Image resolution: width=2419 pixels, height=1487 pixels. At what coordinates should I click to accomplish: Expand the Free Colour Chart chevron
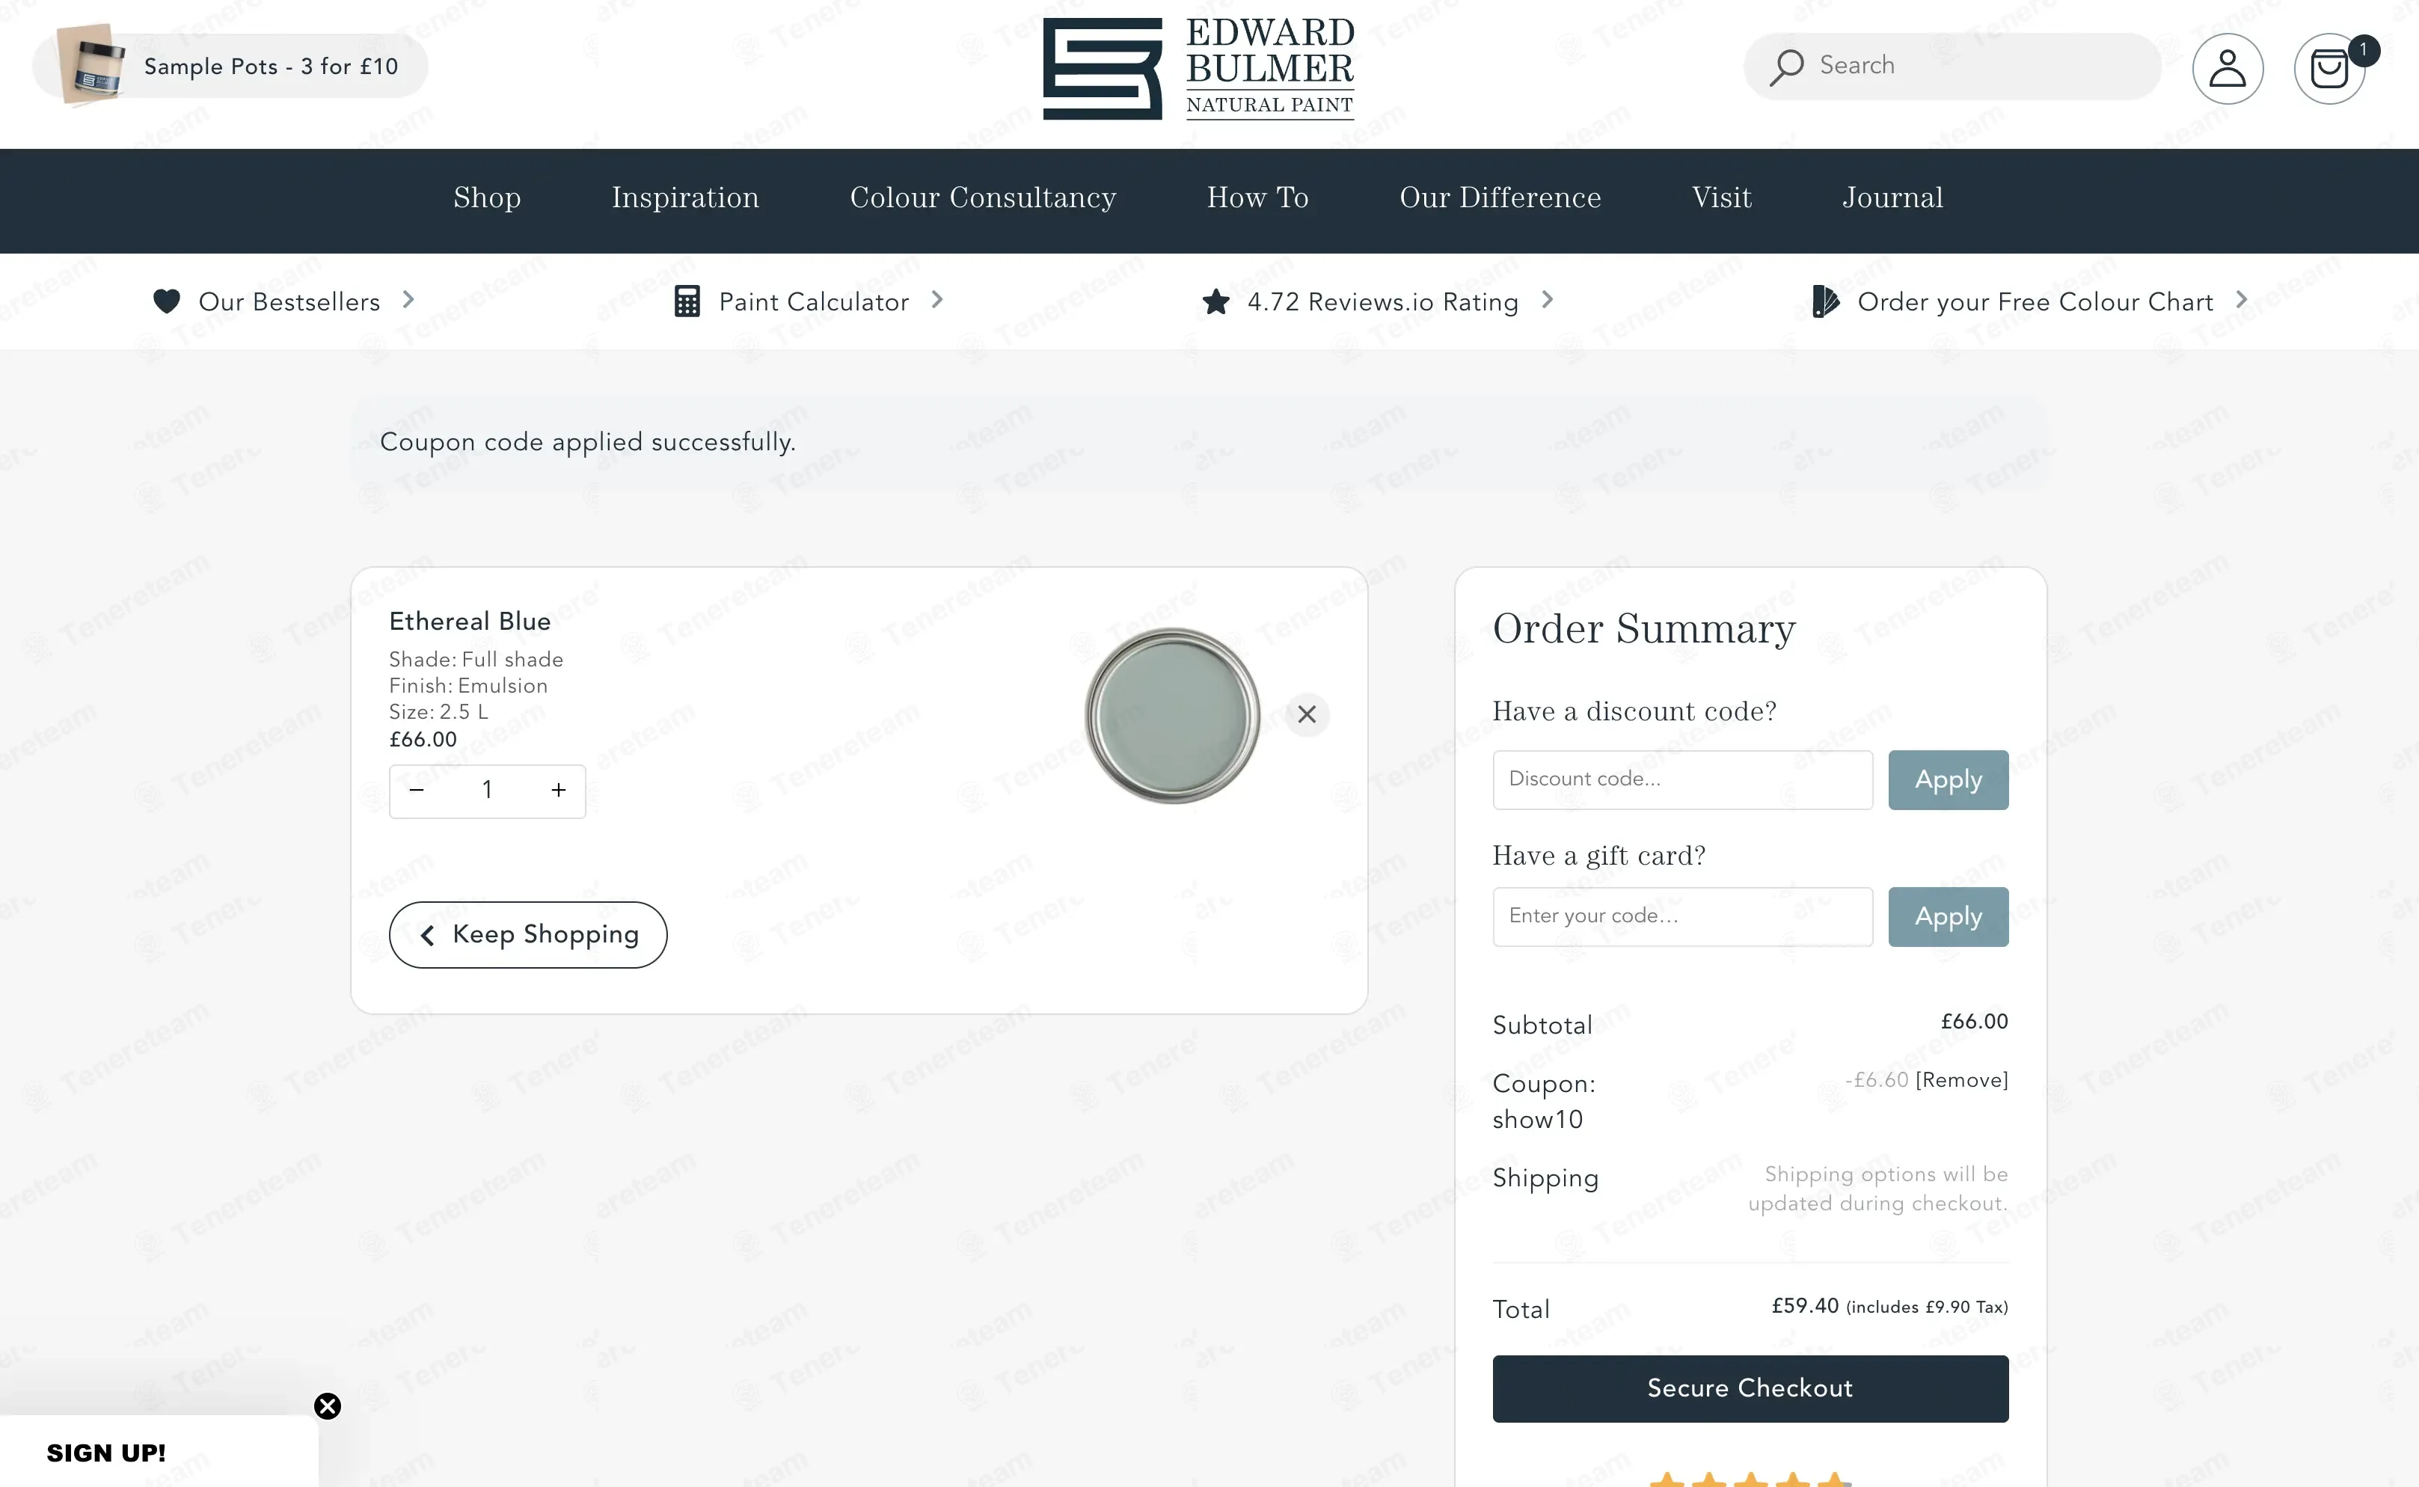[x=2241, y=299]
